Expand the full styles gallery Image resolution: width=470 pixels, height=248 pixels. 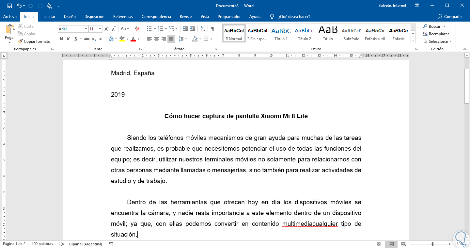click(413, 40)
